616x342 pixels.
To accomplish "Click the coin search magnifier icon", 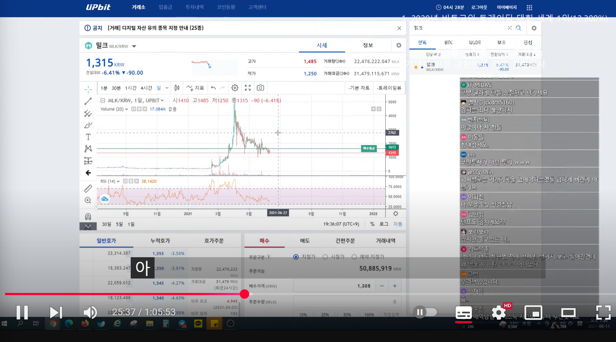I will [x=519, y=28].
